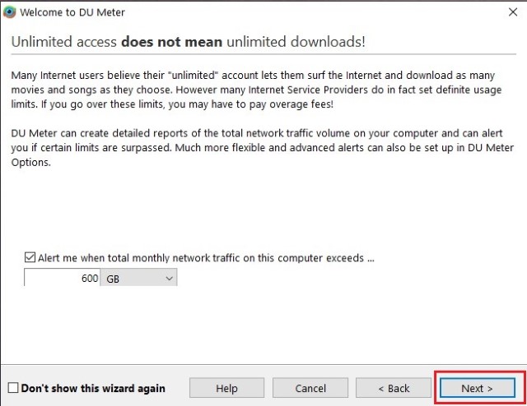This screenshot has height=406, width=527.
Task: Enable the Don't show this wizard again checkbox
Action: pos(13,388)
